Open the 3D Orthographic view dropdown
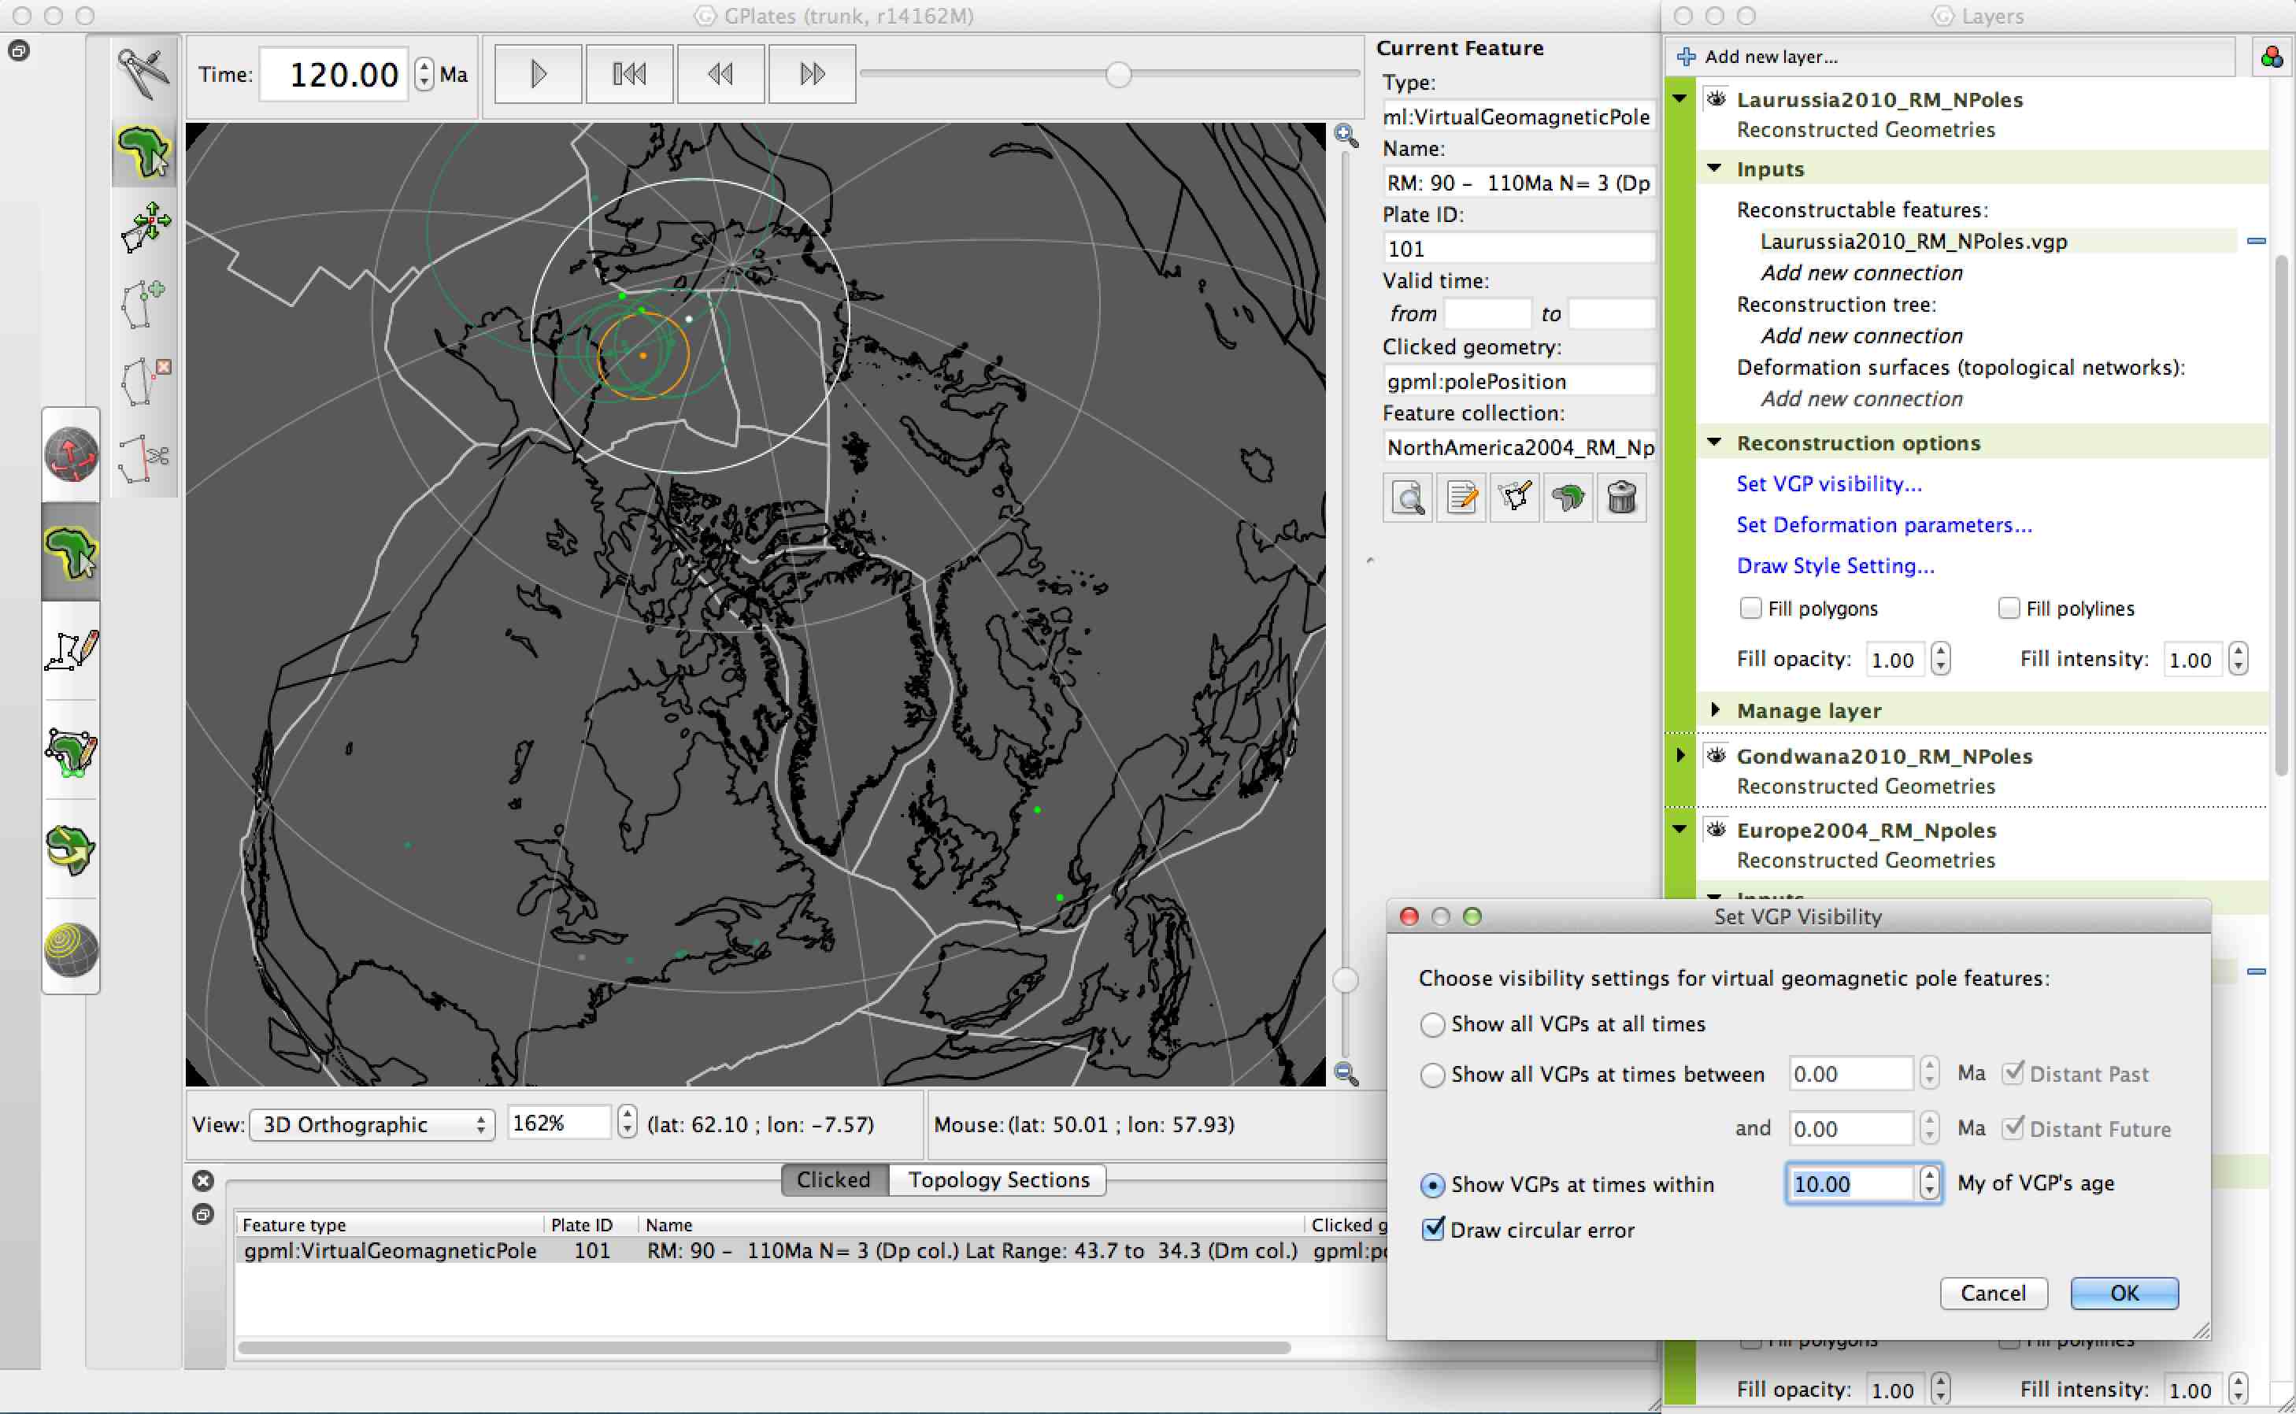The height and width of the screenshot is (1414, 2296). (x=372, y=1124)
